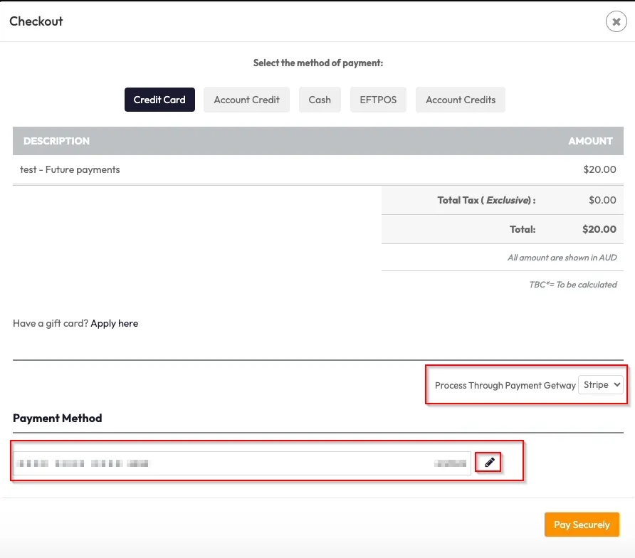
Task: Pick the Account Credits payment option
Action: tap(461, 100)
